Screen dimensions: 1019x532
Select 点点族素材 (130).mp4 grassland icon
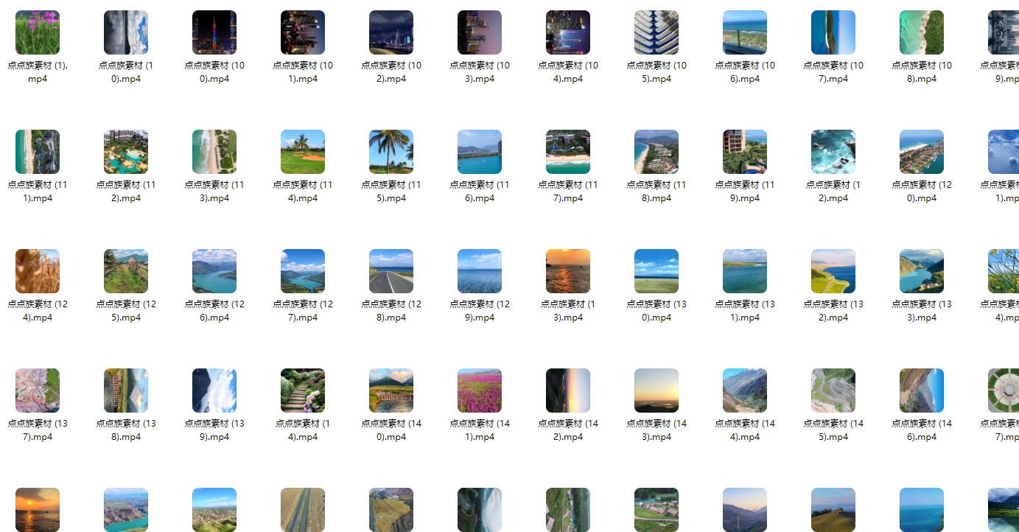tap(656, 271)
